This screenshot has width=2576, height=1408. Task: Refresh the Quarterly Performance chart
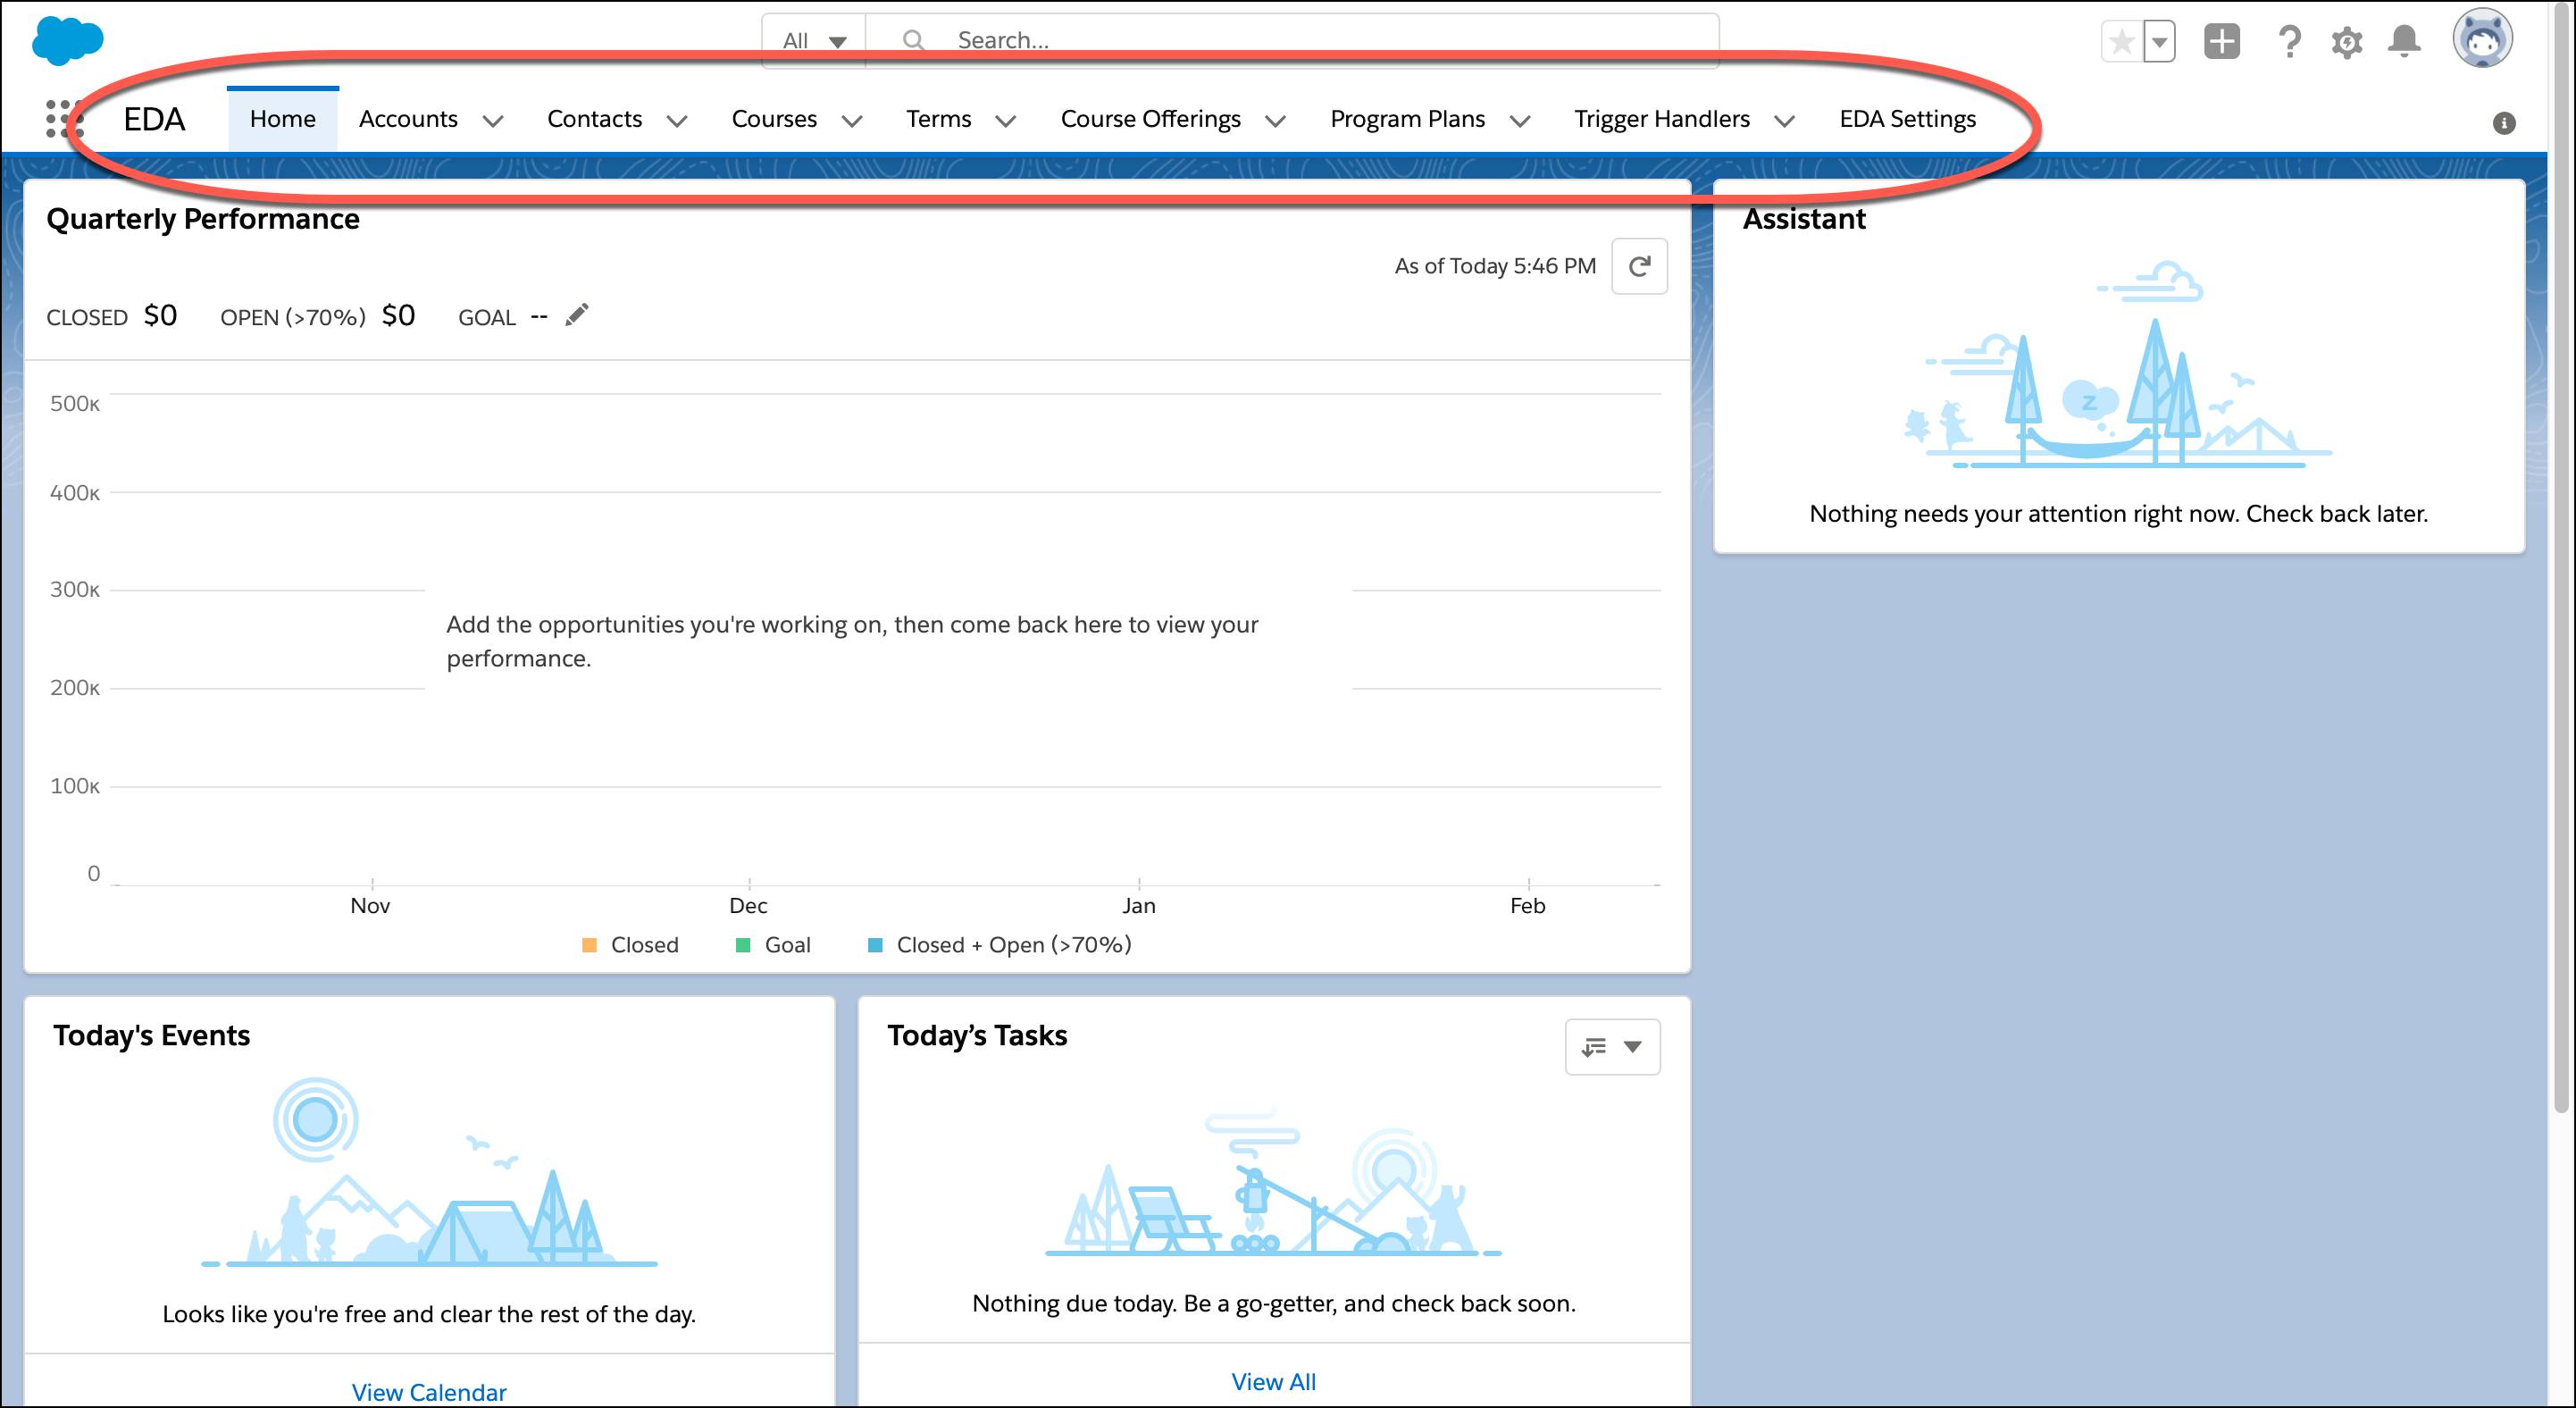(1639, 266)
